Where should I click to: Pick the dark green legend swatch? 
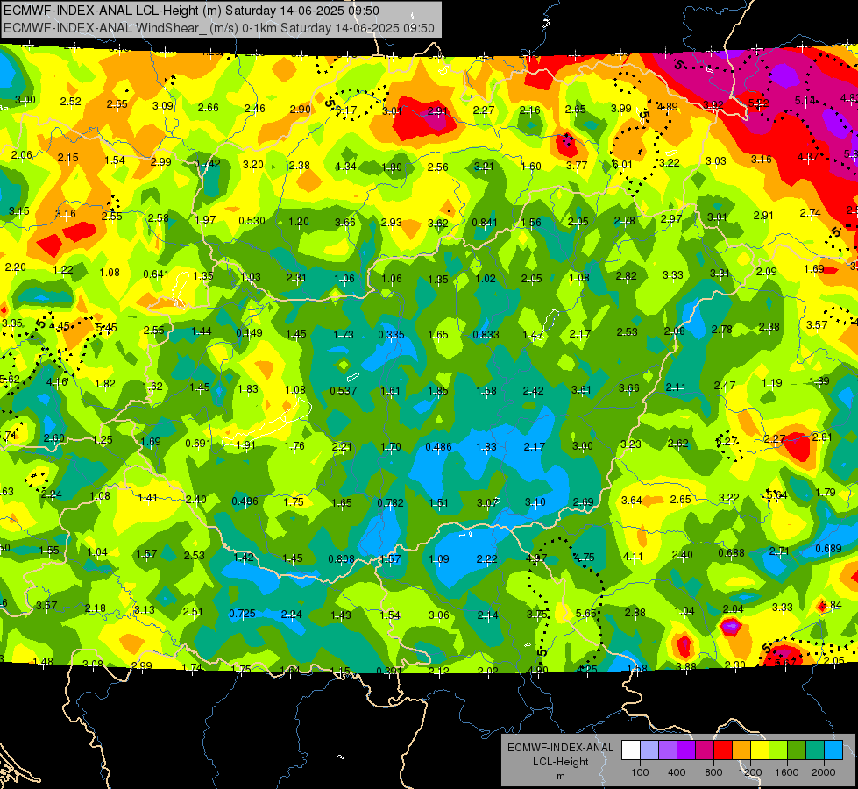pos(796,750)
